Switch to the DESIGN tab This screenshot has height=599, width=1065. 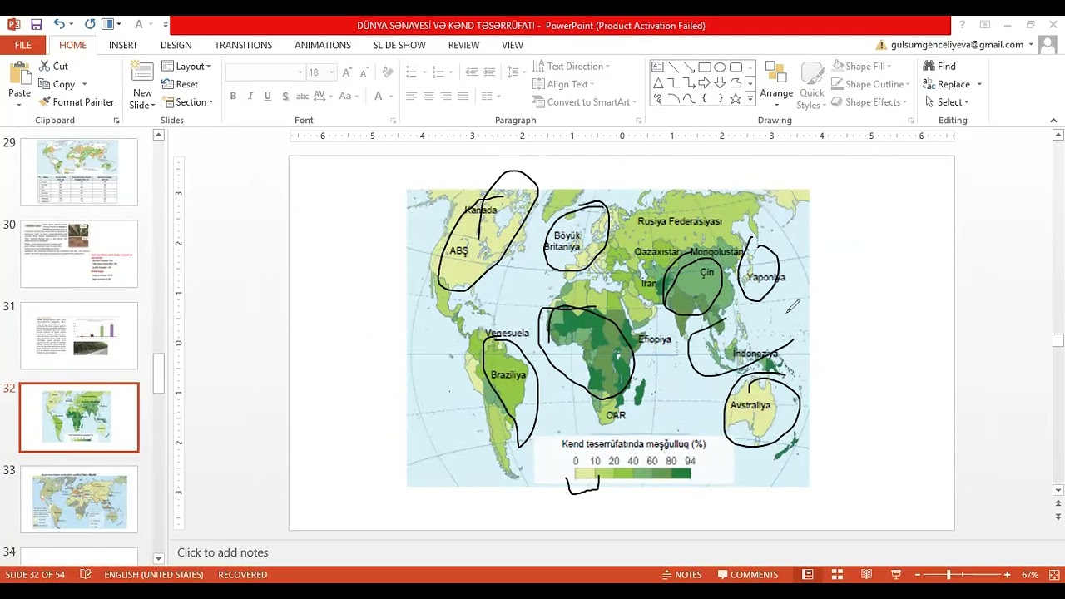[x=176, y=45]
